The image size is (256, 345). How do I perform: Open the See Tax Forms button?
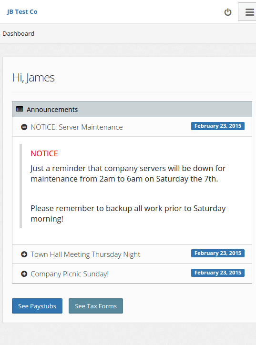[x=96, y=306]
